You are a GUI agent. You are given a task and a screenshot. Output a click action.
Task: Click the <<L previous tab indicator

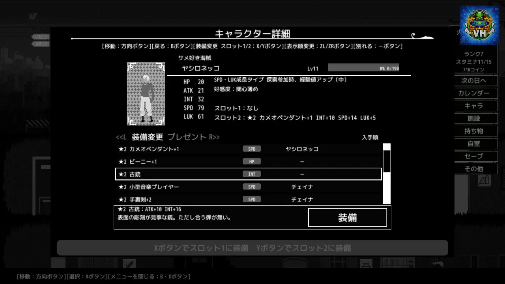121,137
